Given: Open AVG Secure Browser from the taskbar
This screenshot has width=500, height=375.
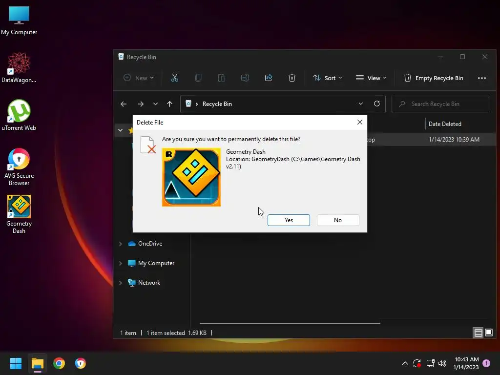Looking at the screenshot, I should (81, 363).
